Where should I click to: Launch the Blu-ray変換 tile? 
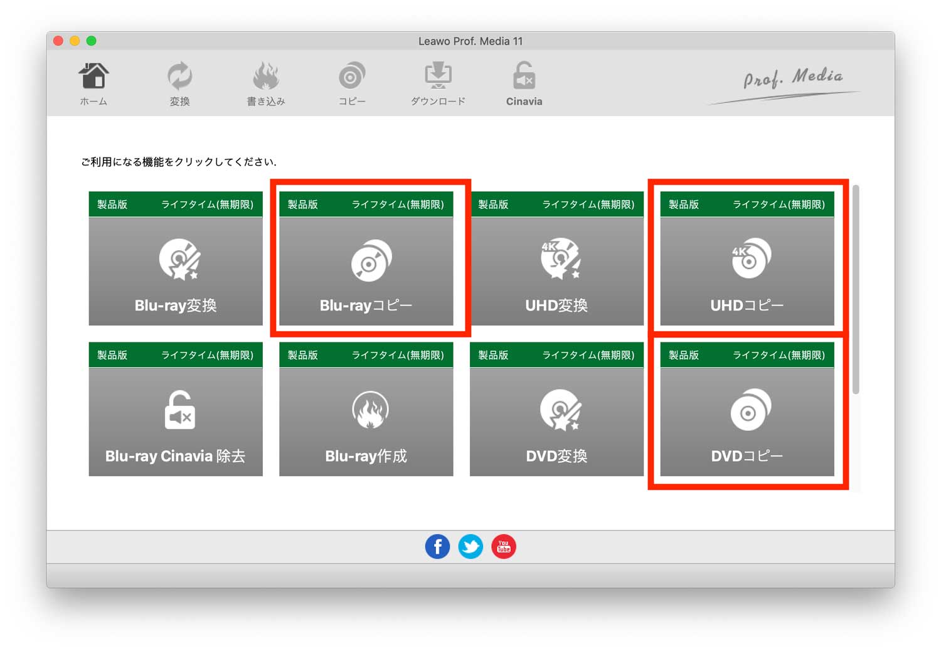tap(176, 258)
